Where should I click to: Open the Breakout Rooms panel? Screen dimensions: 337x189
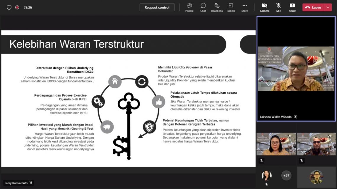[231, 7]
